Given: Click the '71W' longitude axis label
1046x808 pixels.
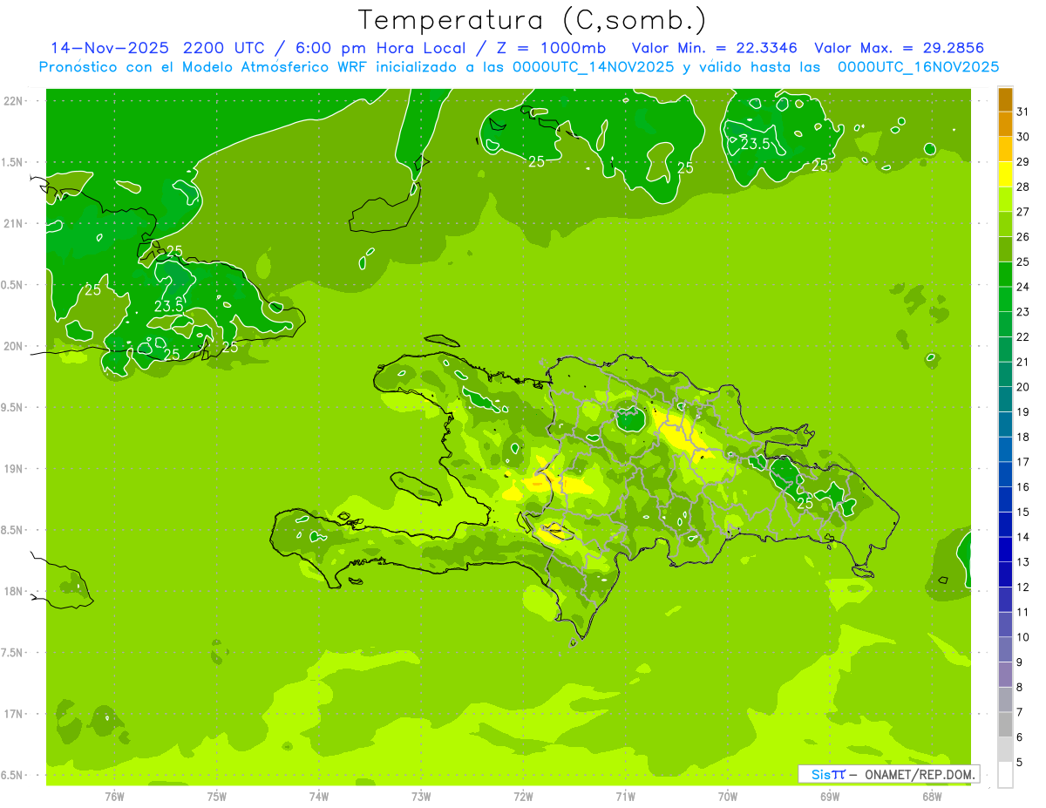Looking at the screenshot, I should click(x=625, y=796).
